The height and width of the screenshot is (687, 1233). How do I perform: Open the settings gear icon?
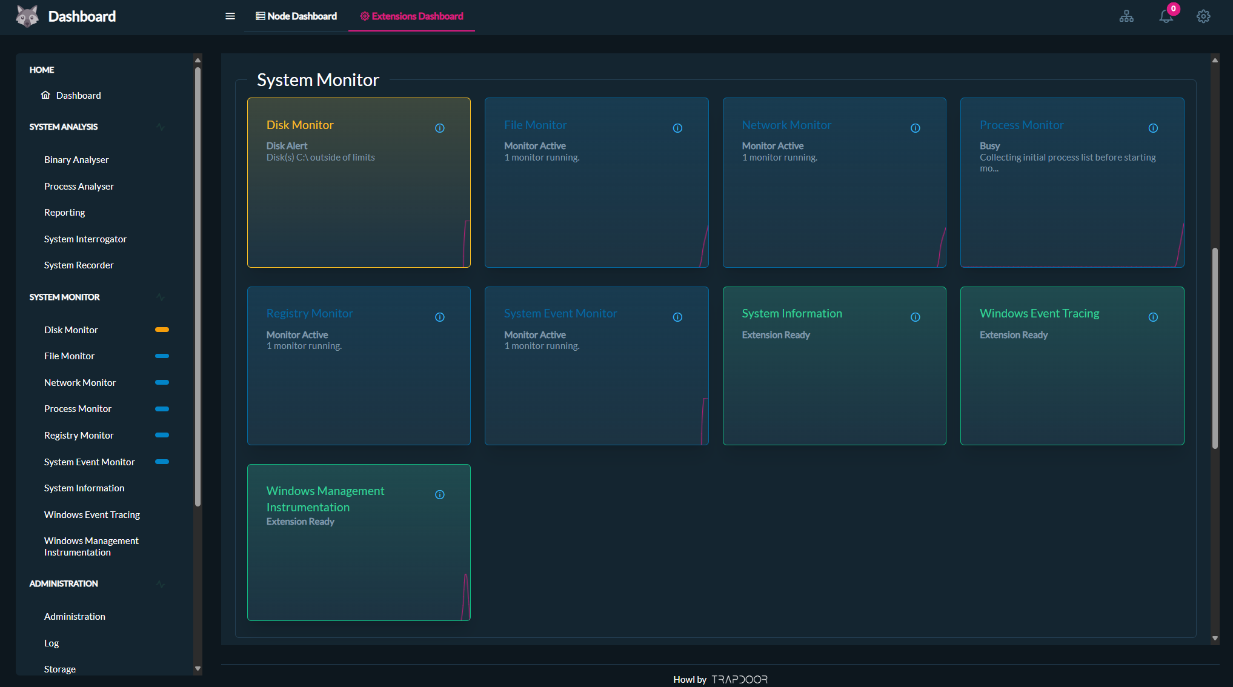(1203, 16)
